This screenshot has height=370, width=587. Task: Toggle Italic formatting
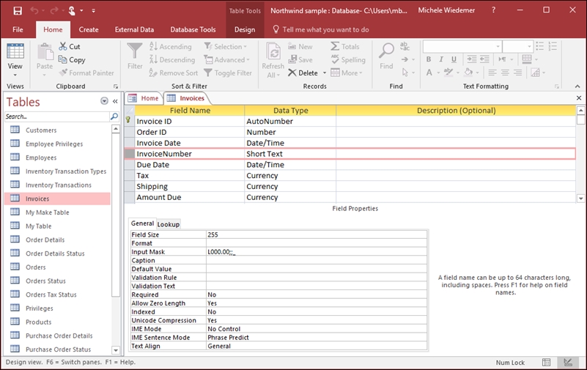(441, 59)
